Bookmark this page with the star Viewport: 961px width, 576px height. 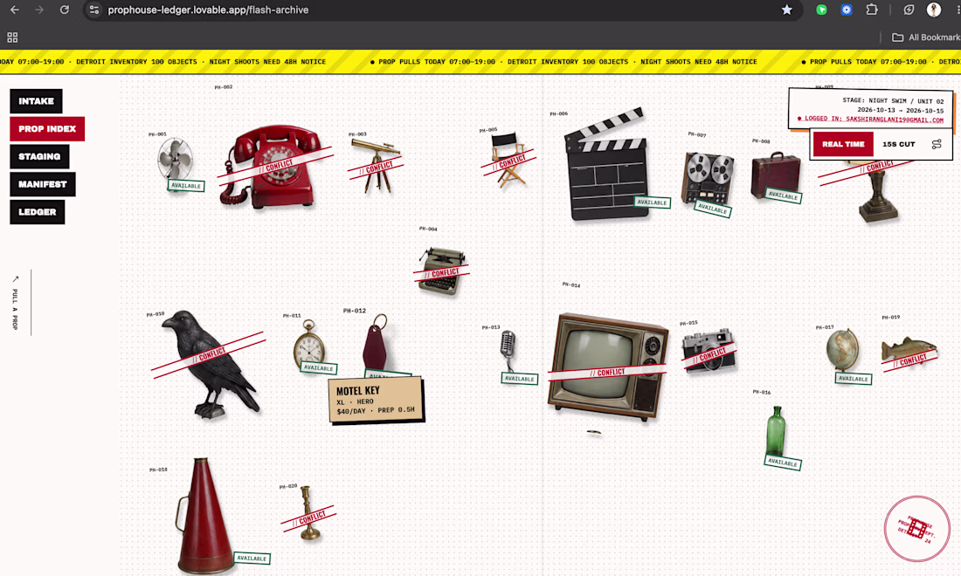[x=787, y=10]
